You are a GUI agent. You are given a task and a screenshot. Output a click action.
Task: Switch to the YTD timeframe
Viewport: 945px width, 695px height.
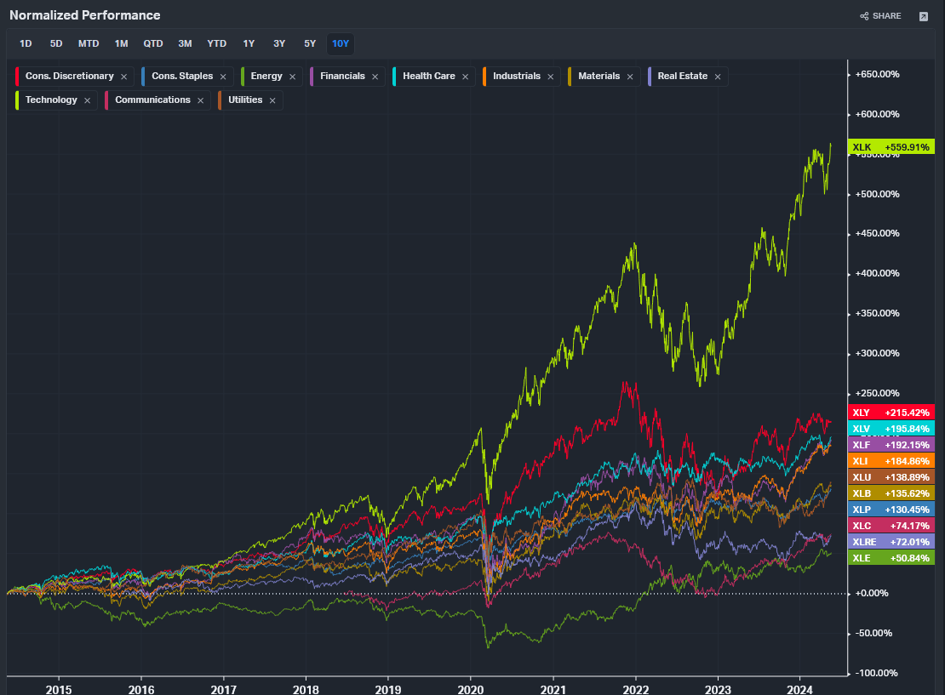216,43
